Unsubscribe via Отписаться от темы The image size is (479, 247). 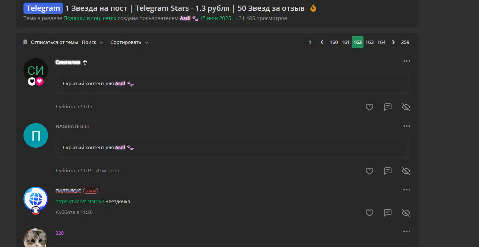(54, 42)
